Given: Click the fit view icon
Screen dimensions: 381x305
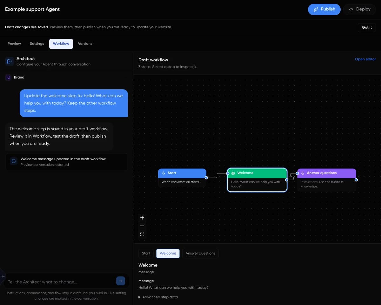Looking at the screenshot, I should [x=142, y=234].
